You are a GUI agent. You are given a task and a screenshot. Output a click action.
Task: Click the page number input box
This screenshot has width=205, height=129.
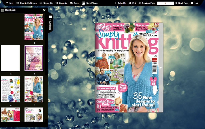(x=165, y=3)
